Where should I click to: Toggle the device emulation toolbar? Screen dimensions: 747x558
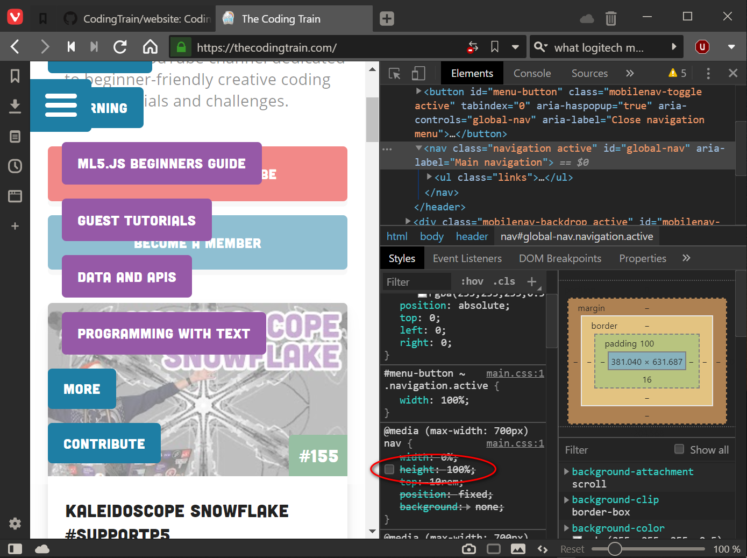pos(419,73)
